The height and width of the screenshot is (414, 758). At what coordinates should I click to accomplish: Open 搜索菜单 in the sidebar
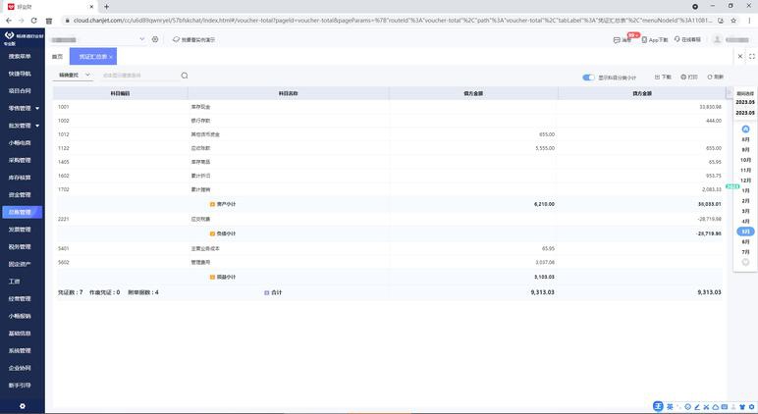[20, 57]
